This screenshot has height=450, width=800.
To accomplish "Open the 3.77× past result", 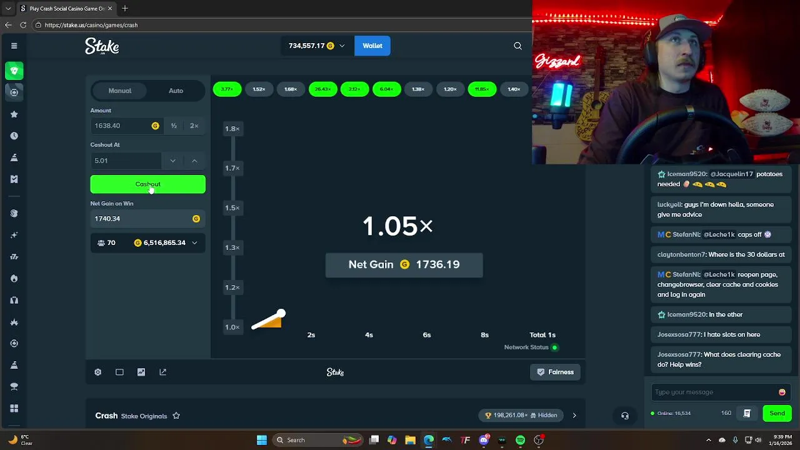I will tap(227, 89).
